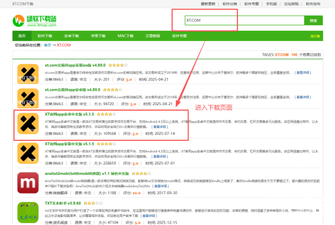The image size is (335, 225).
Task: Click 查看详细 for xt.com 安卓版 v4.89.0
Action: pyautogui.click(x=303, y=97)
